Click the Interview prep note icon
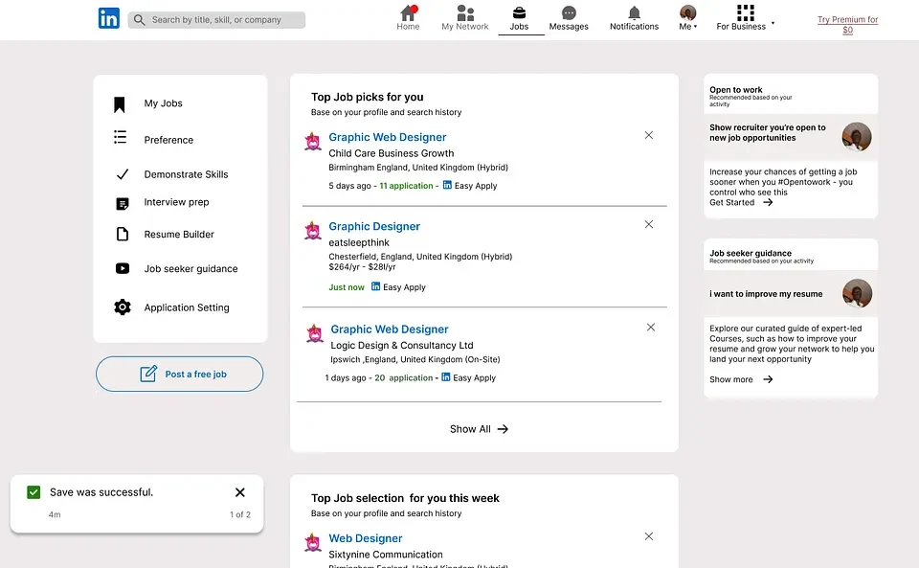 click(x=122, y=204)
